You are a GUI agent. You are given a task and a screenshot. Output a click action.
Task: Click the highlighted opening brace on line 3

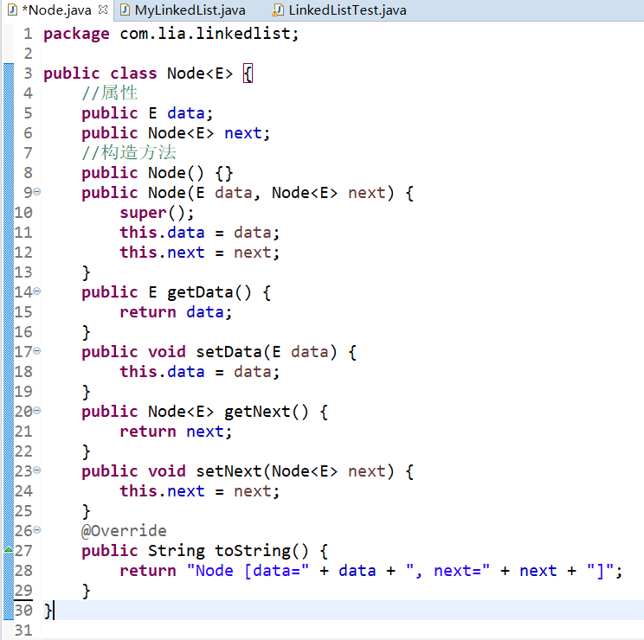point(248,74)
